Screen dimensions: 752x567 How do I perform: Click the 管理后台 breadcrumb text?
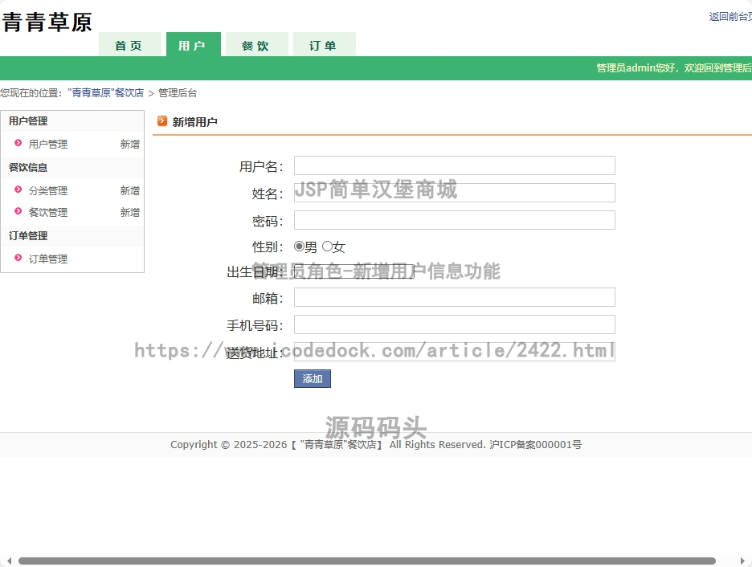coord(178,93)
